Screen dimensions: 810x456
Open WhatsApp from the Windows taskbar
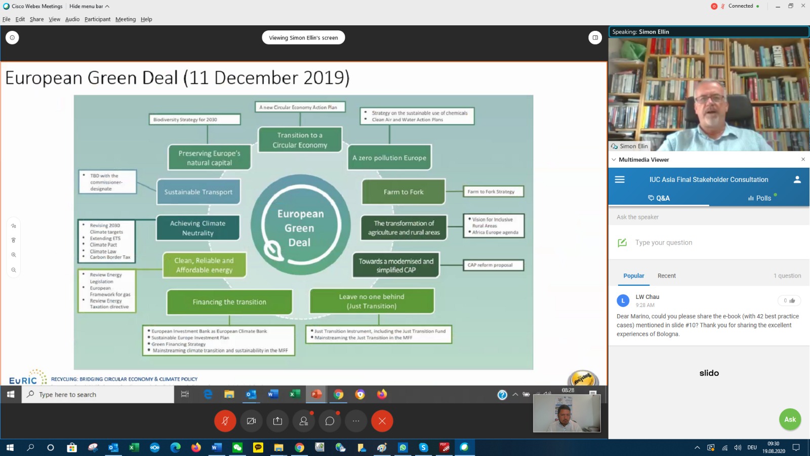(x=402, y=447)
